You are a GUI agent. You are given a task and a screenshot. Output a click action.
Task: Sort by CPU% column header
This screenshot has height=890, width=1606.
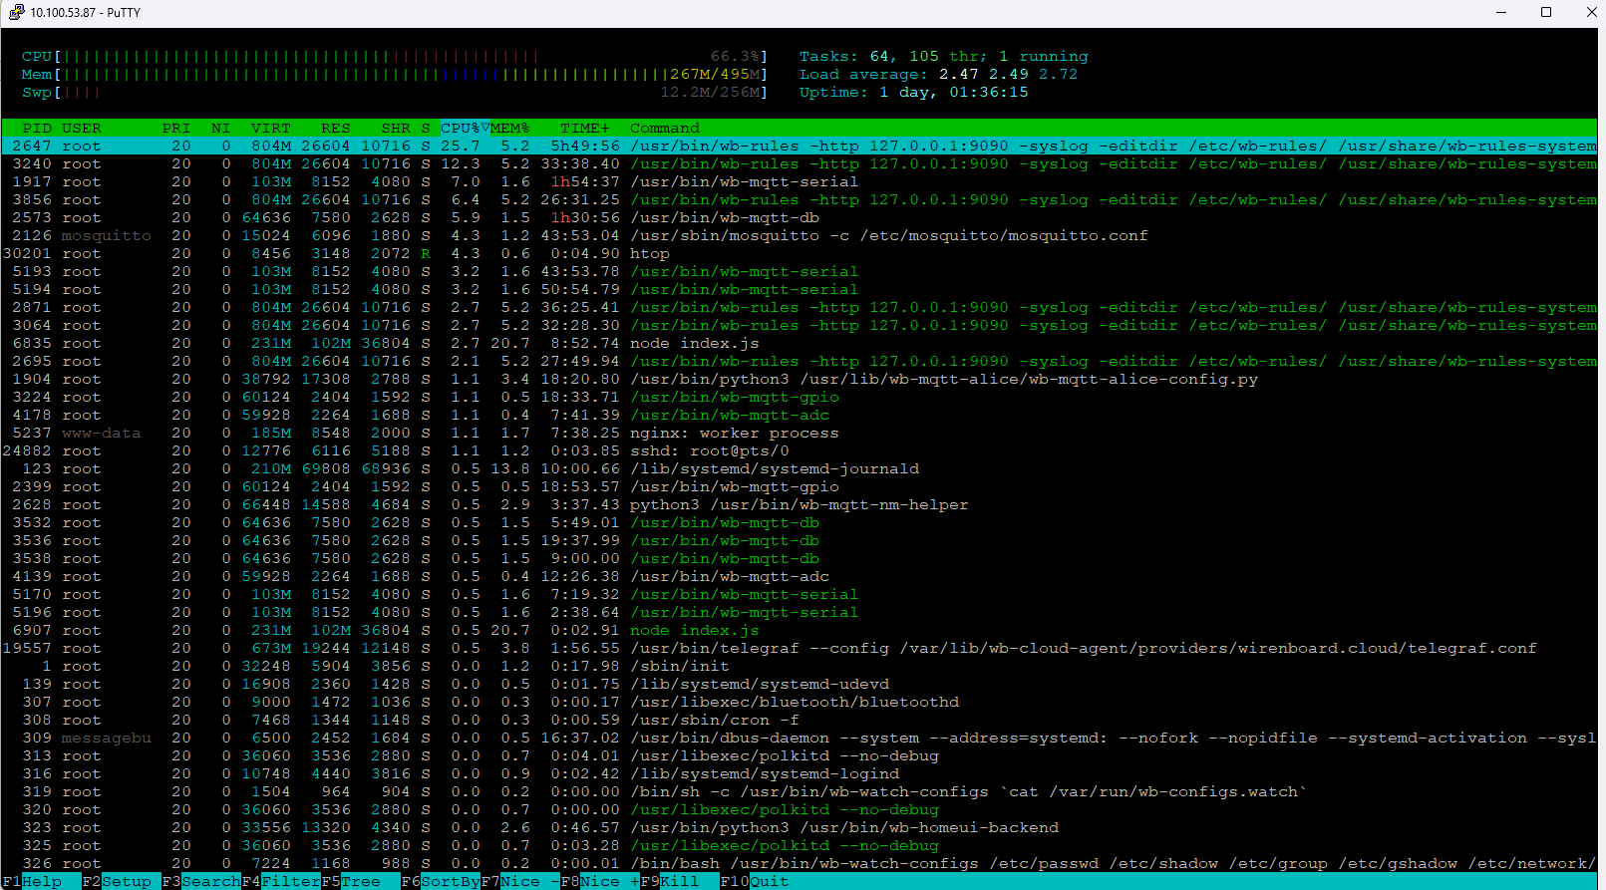pos(463,129)
